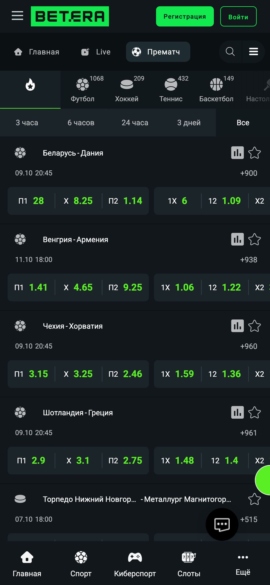
Task: Open the hamburger menu beside Betera logo
Action: [17, 16]
